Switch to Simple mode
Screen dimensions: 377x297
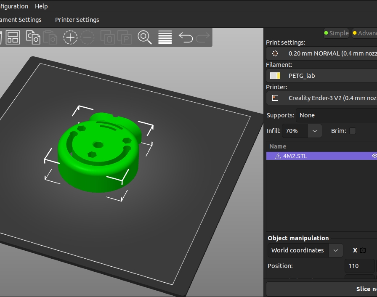point(336,33)
